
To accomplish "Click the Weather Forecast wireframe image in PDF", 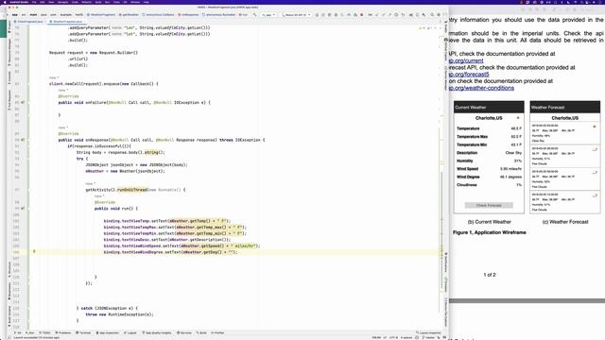I will [565, 158].
